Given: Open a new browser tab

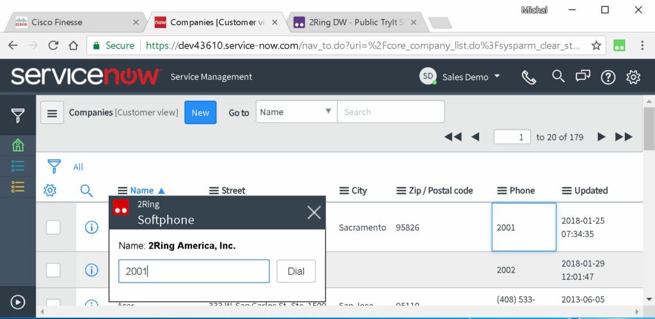Looking at the screenshot, I should (x=440, y=22).
